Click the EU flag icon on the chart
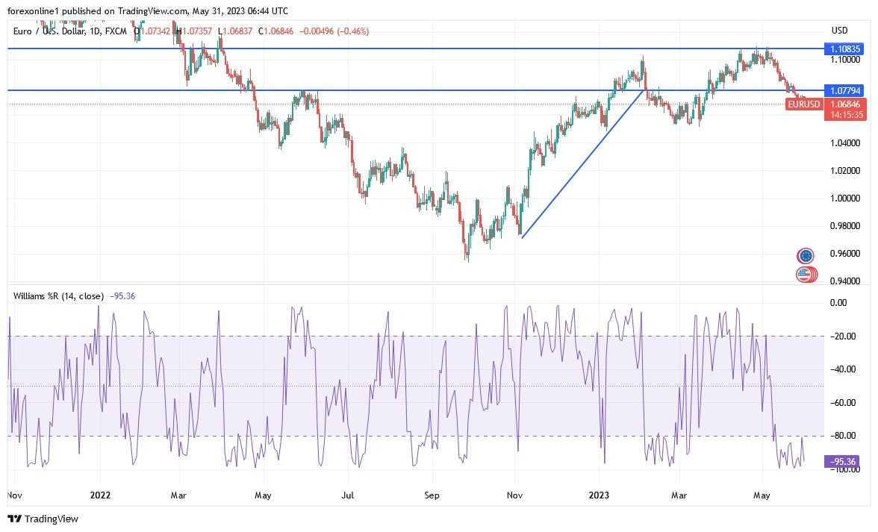Screen dimensions: 878x532 [806, 255]
